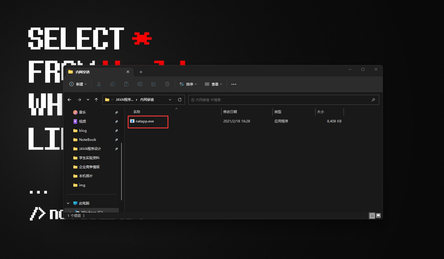Click the Rename icon in toolbar
444x259 pixels.
(x=140, y=84)
